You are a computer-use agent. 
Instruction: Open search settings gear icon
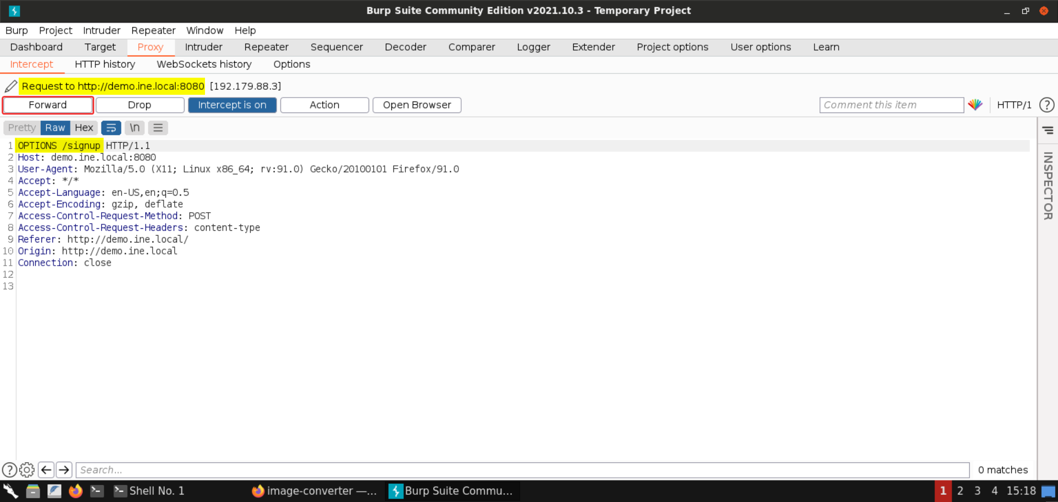click(27, 470)
